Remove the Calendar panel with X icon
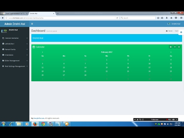Screen dimensions: 184x138 (179, 47)
